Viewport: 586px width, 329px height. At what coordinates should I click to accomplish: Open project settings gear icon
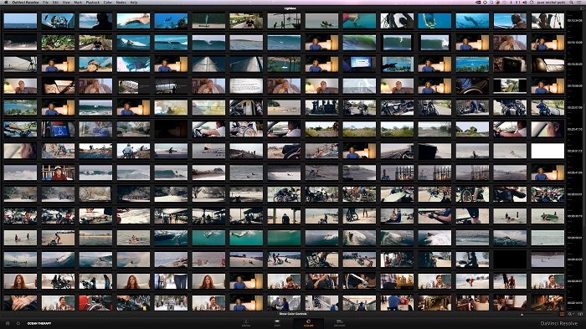tap(18, 323)
